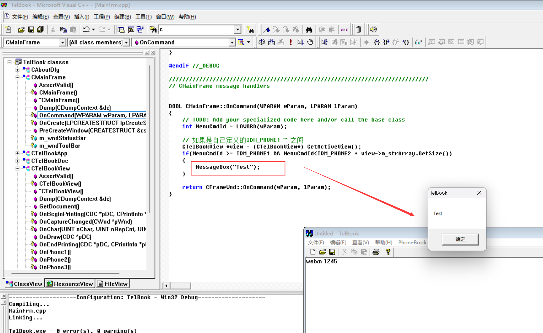Click the speaker sound icon

click(x=373, y=29)
